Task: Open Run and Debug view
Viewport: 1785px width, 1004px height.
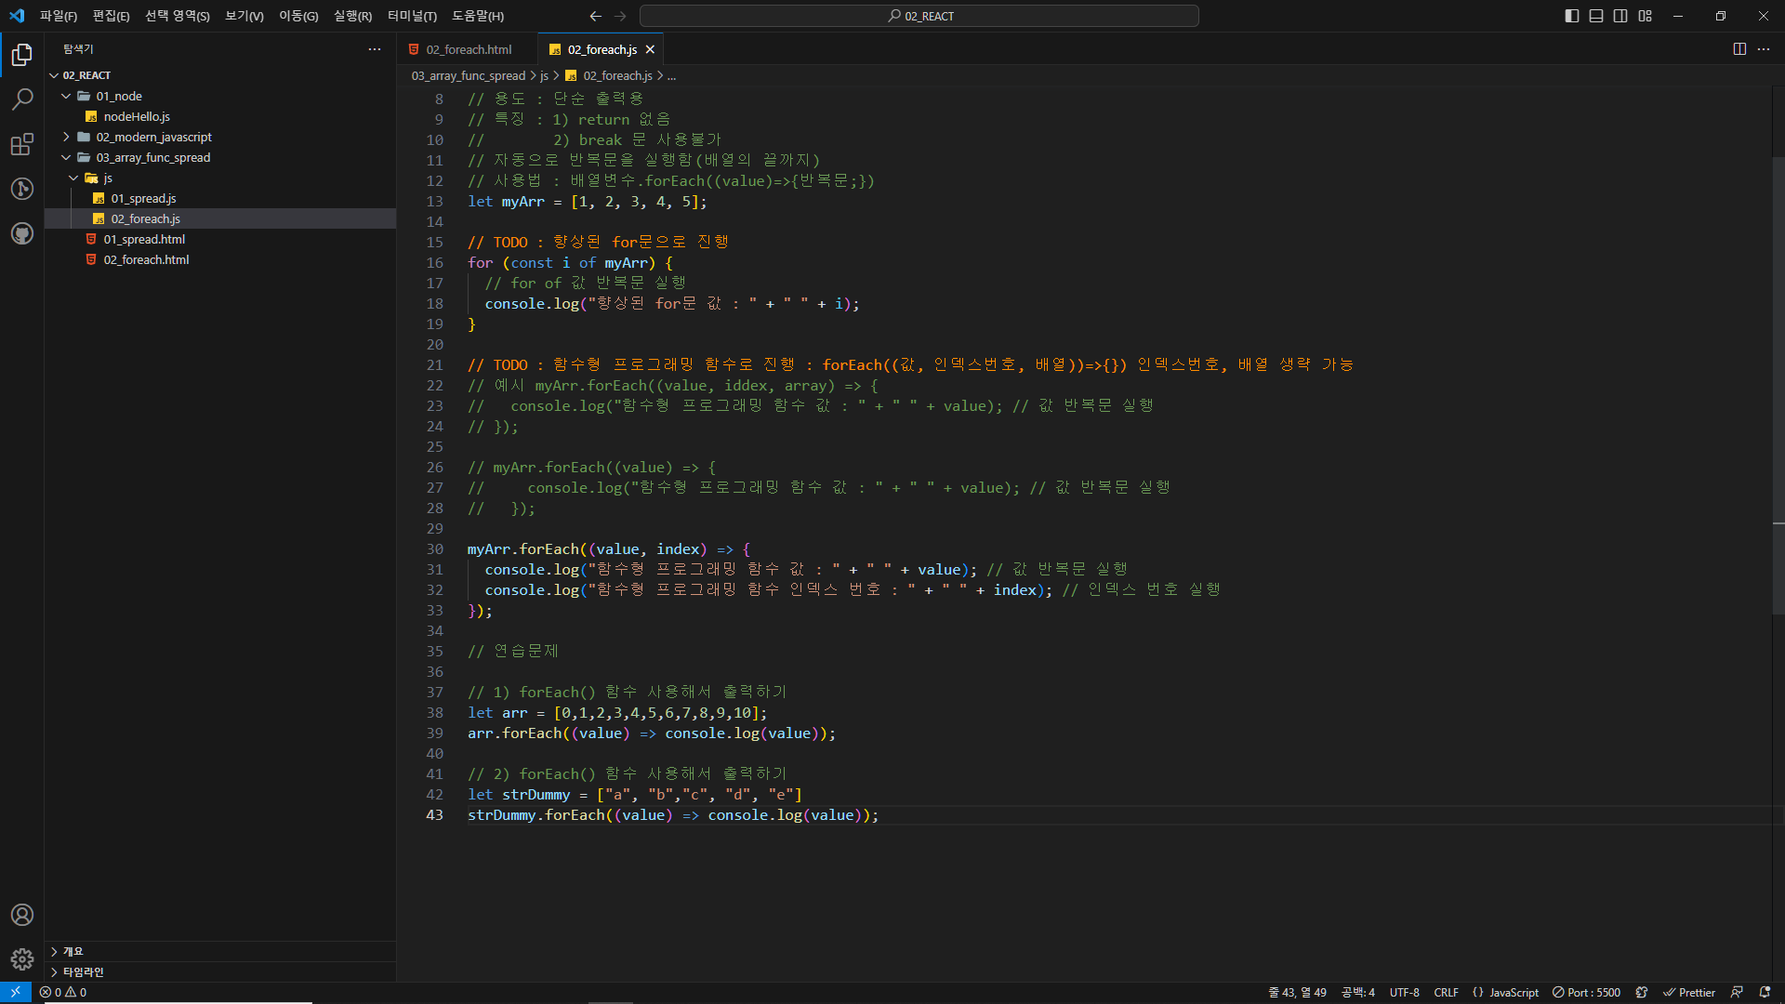Action: point(22,189)
